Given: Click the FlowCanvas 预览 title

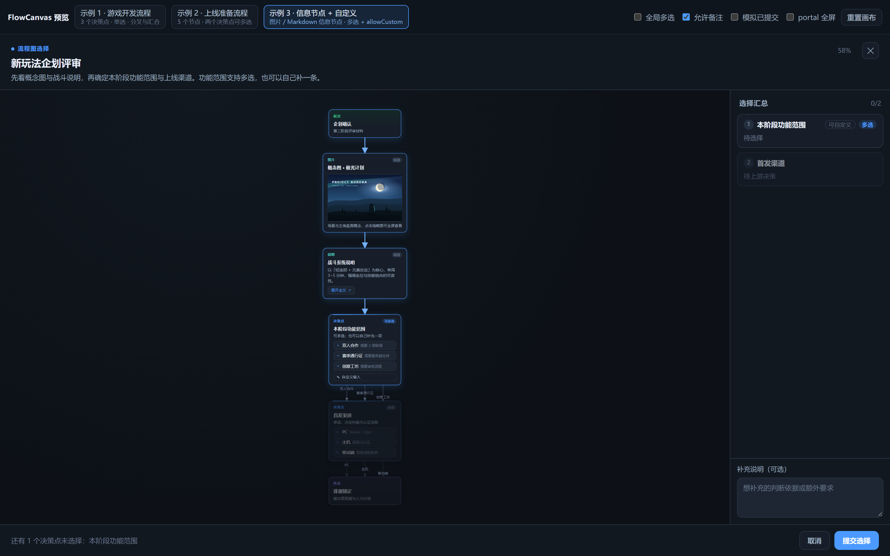Looking at the screenshot, I should point(38,17).
